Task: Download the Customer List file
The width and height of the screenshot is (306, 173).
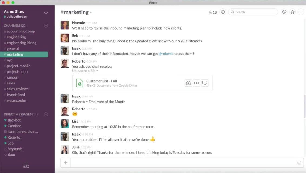Action: click(x=188, y=83)
